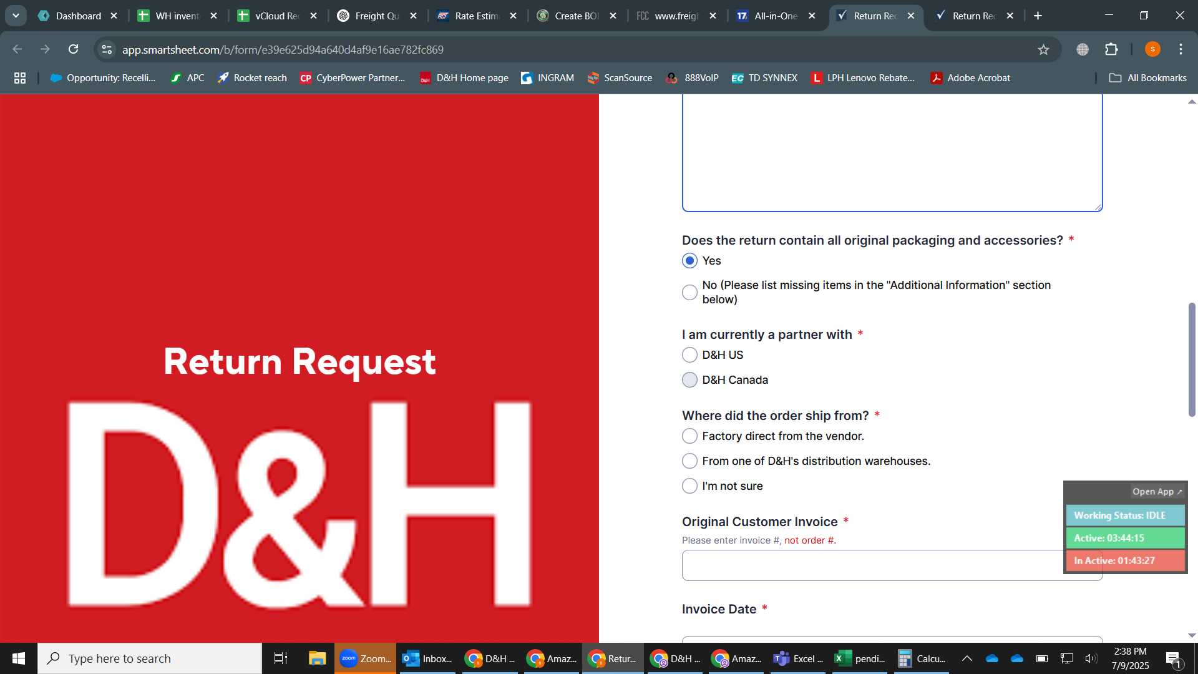
Task: Open the D&H Home page bookmark
Action: coord(464,78)
